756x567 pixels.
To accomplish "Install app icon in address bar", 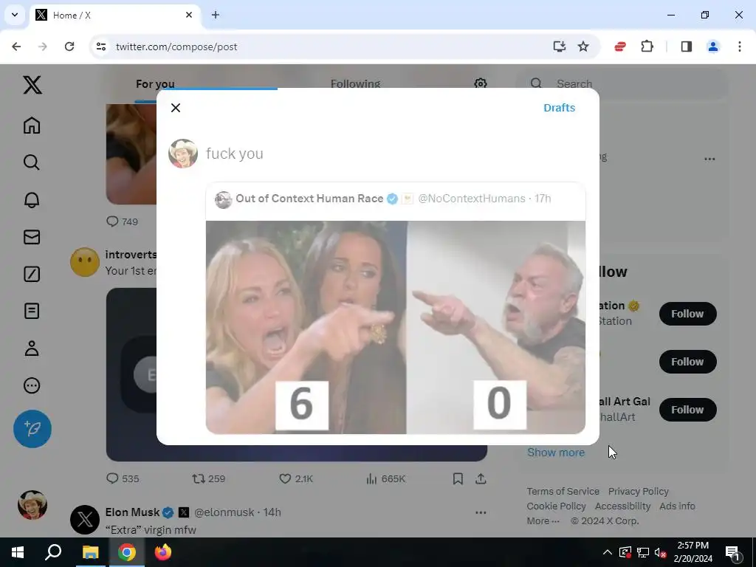I will pos(560,47).
